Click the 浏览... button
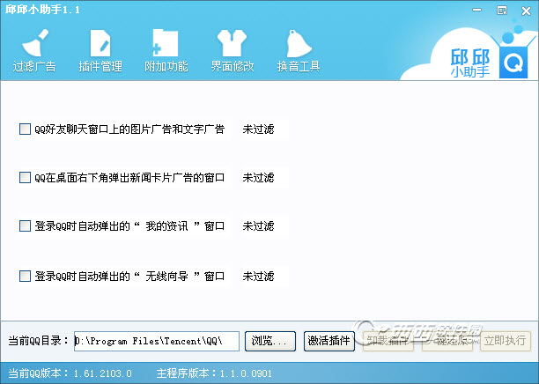 pyautogui.click(x=270, y=341)
